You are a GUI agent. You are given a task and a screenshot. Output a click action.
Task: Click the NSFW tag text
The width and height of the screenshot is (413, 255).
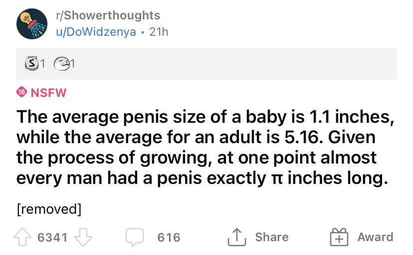(49, 92)
